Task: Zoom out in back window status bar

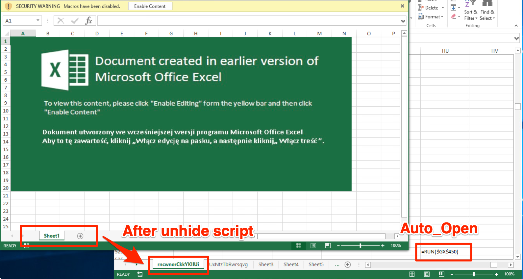Action: point(452,274)
